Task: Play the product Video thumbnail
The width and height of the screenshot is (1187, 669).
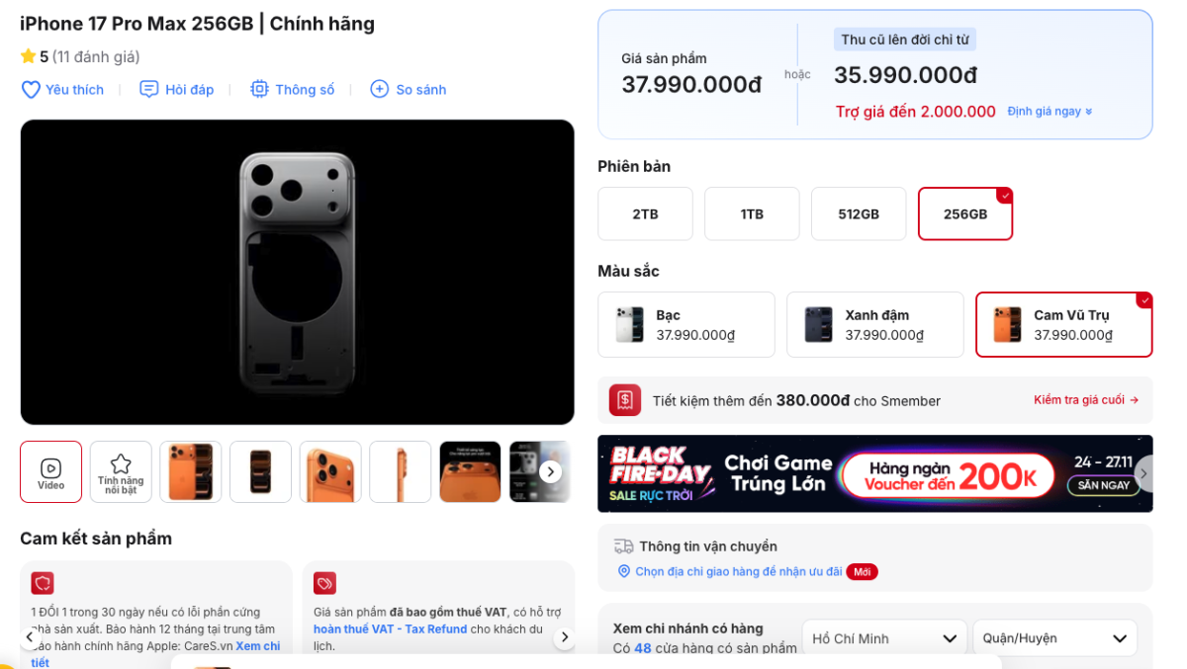Action: (50, 471)
